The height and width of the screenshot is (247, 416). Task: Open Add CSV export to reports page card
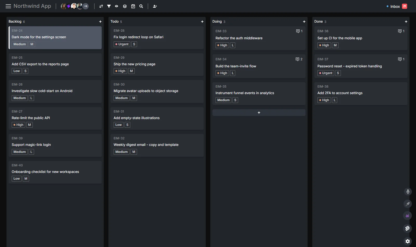tap(55, 65)
